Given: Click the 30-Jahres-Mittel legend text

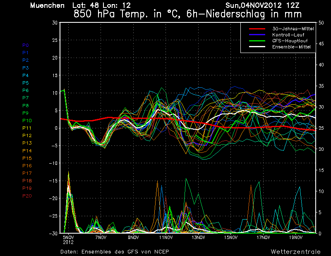Looking at the screenshot, I should coord(293,29).
